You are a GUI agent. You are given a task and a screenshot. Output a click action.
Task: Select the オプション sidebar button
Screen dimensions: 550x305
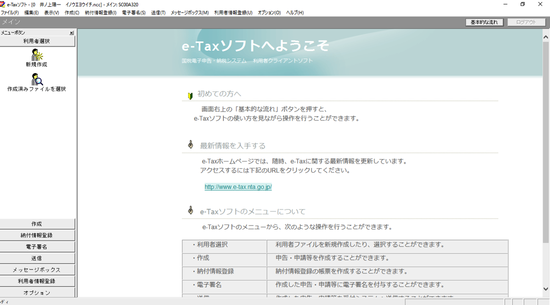pos(37,292)
